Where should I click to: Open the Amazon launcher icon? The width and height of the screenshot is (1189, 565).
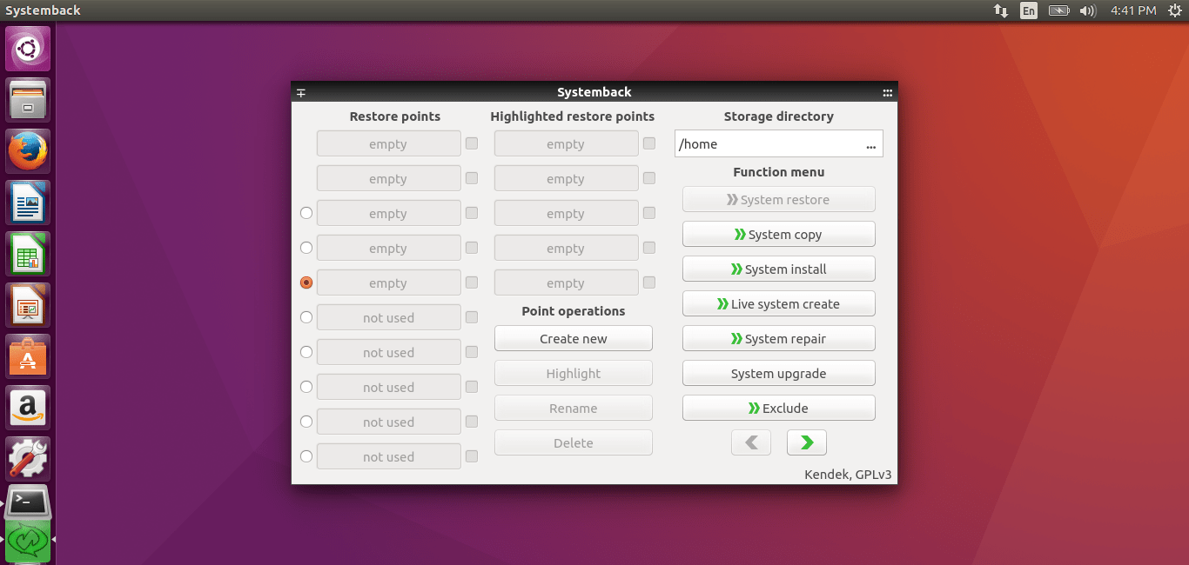(x=28, y=408)
